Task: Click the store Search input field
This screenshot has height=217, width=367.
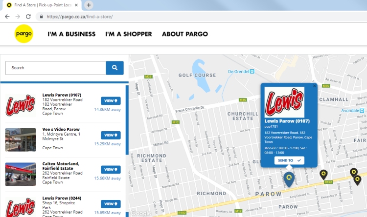Action: [56, 68]
